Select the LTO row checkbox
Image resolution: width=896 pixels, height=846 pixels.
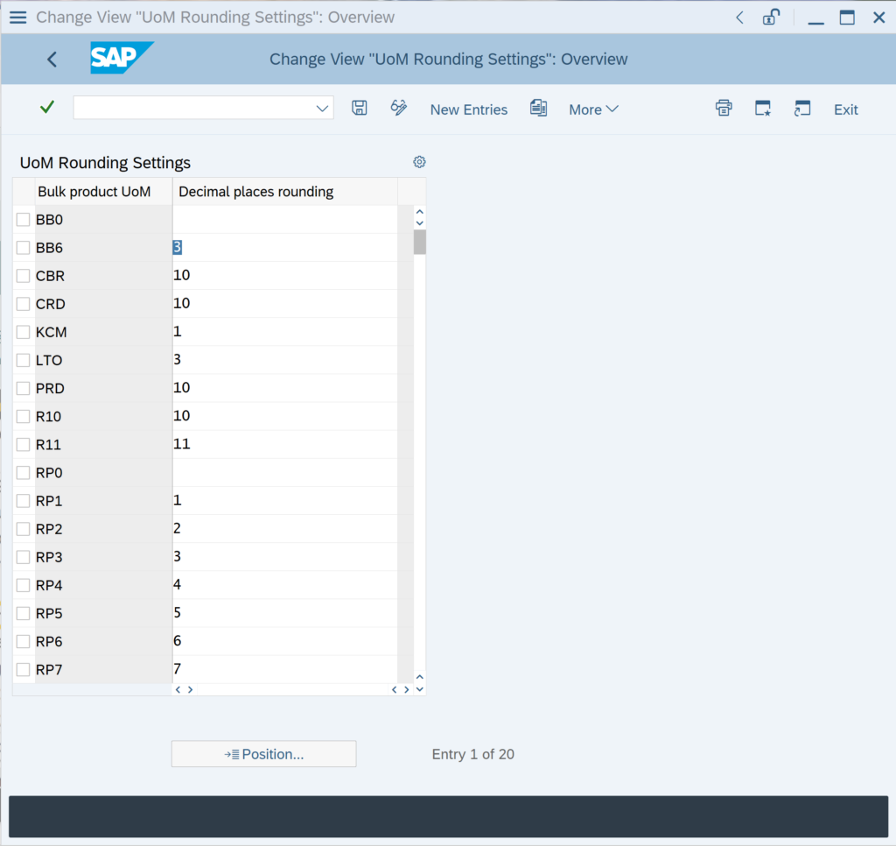23,360
